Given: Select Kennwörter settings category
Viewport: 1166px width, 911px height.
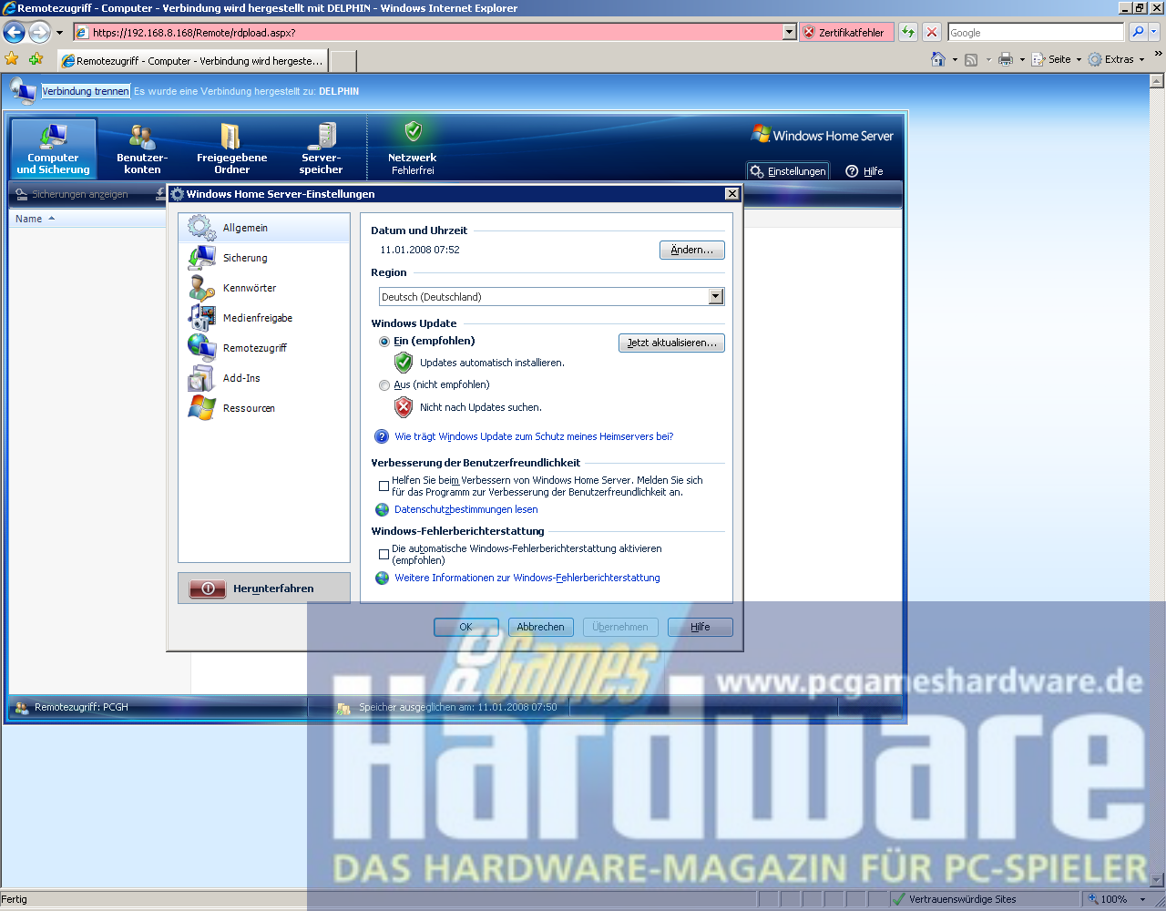Looking at the screenshot, I should tap(264, 288).
